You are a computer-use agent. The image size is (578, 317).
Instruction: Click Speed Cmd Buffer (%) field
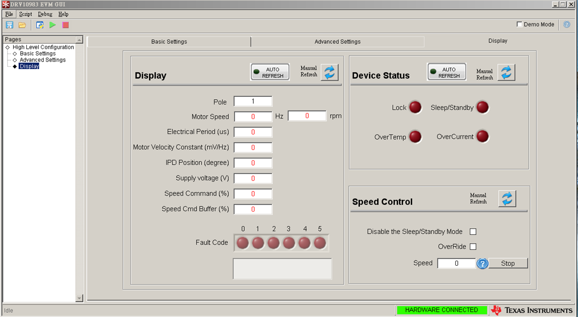coord(253,209)
